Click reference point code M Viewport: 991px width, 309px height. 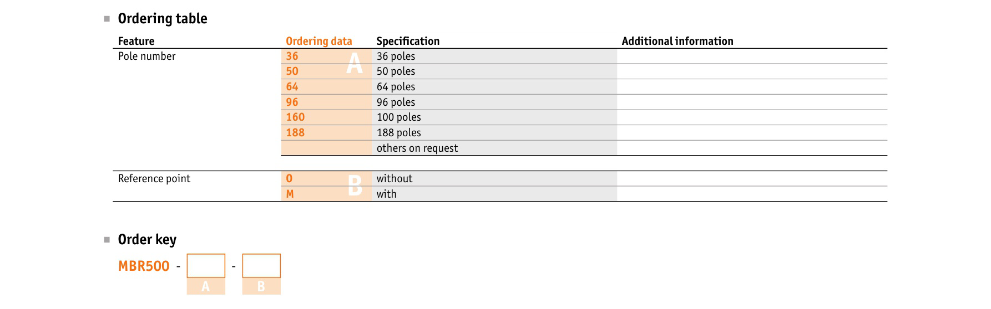[290, 194]
